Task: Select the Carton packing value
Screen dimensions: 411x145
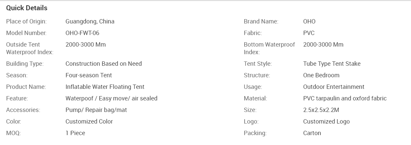Action: click(x=312, y=133)
